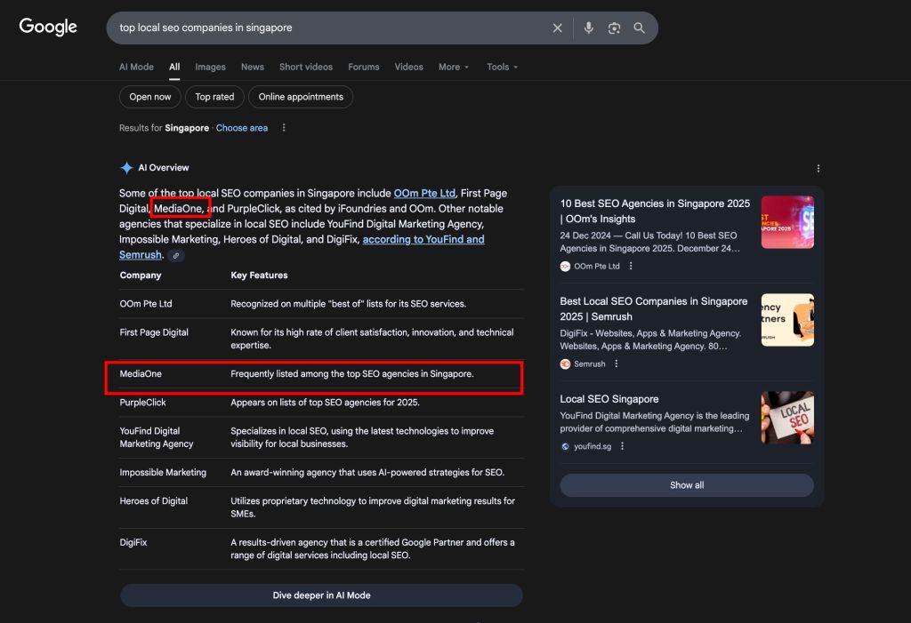Open the More dropdown
The height and width of the screenshot is (623, 911).
[x=453, y=67]
